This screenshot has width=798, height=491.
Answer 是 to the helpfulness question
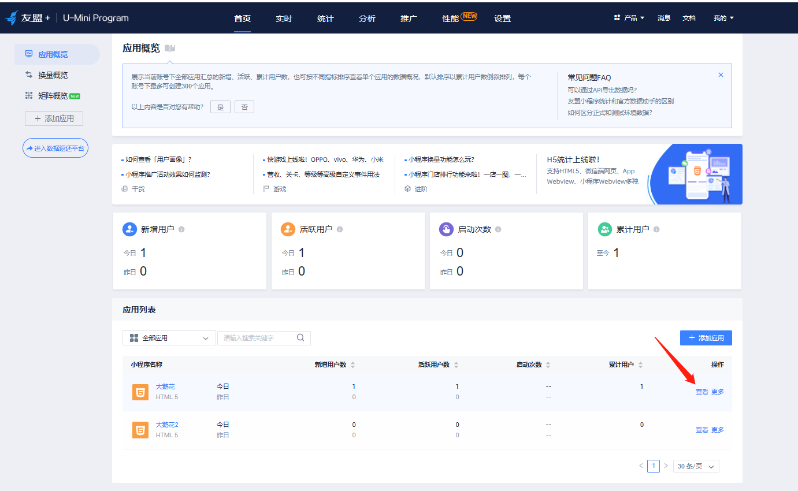coord(220,107)
